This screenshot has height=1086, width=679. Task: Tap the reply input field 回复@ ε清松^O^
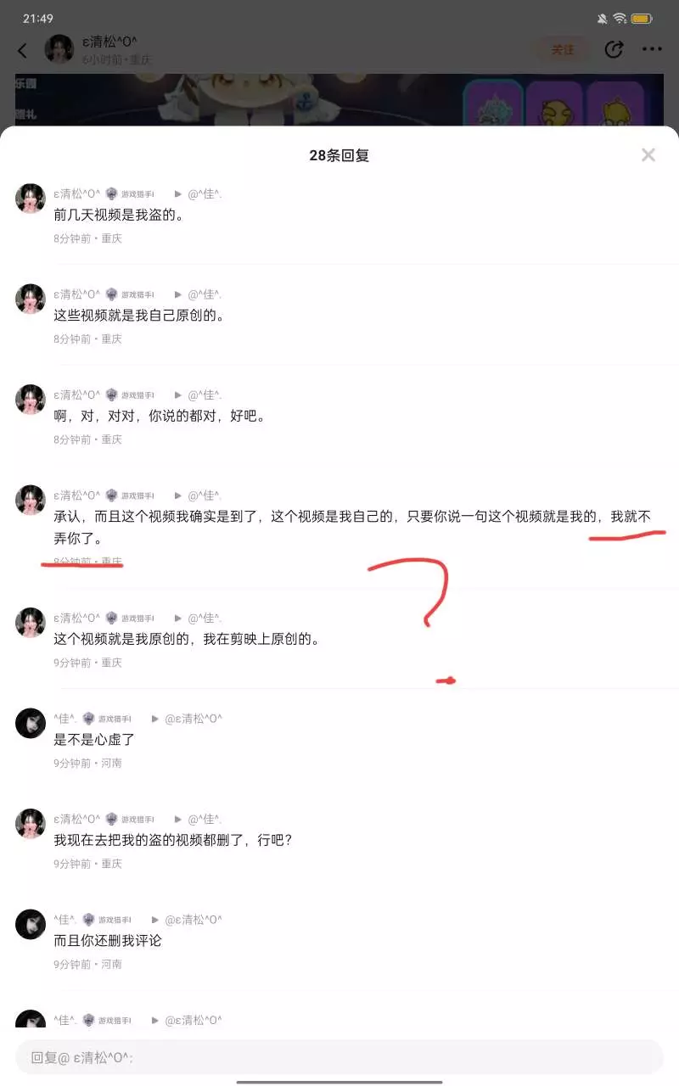(x=339, y=1057)
